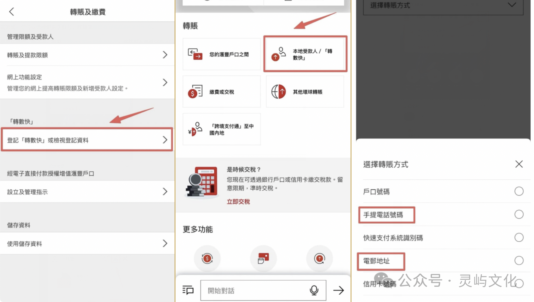Select the 電郵地址 radio button
The image size is (534, 302).
coord(519,261)
